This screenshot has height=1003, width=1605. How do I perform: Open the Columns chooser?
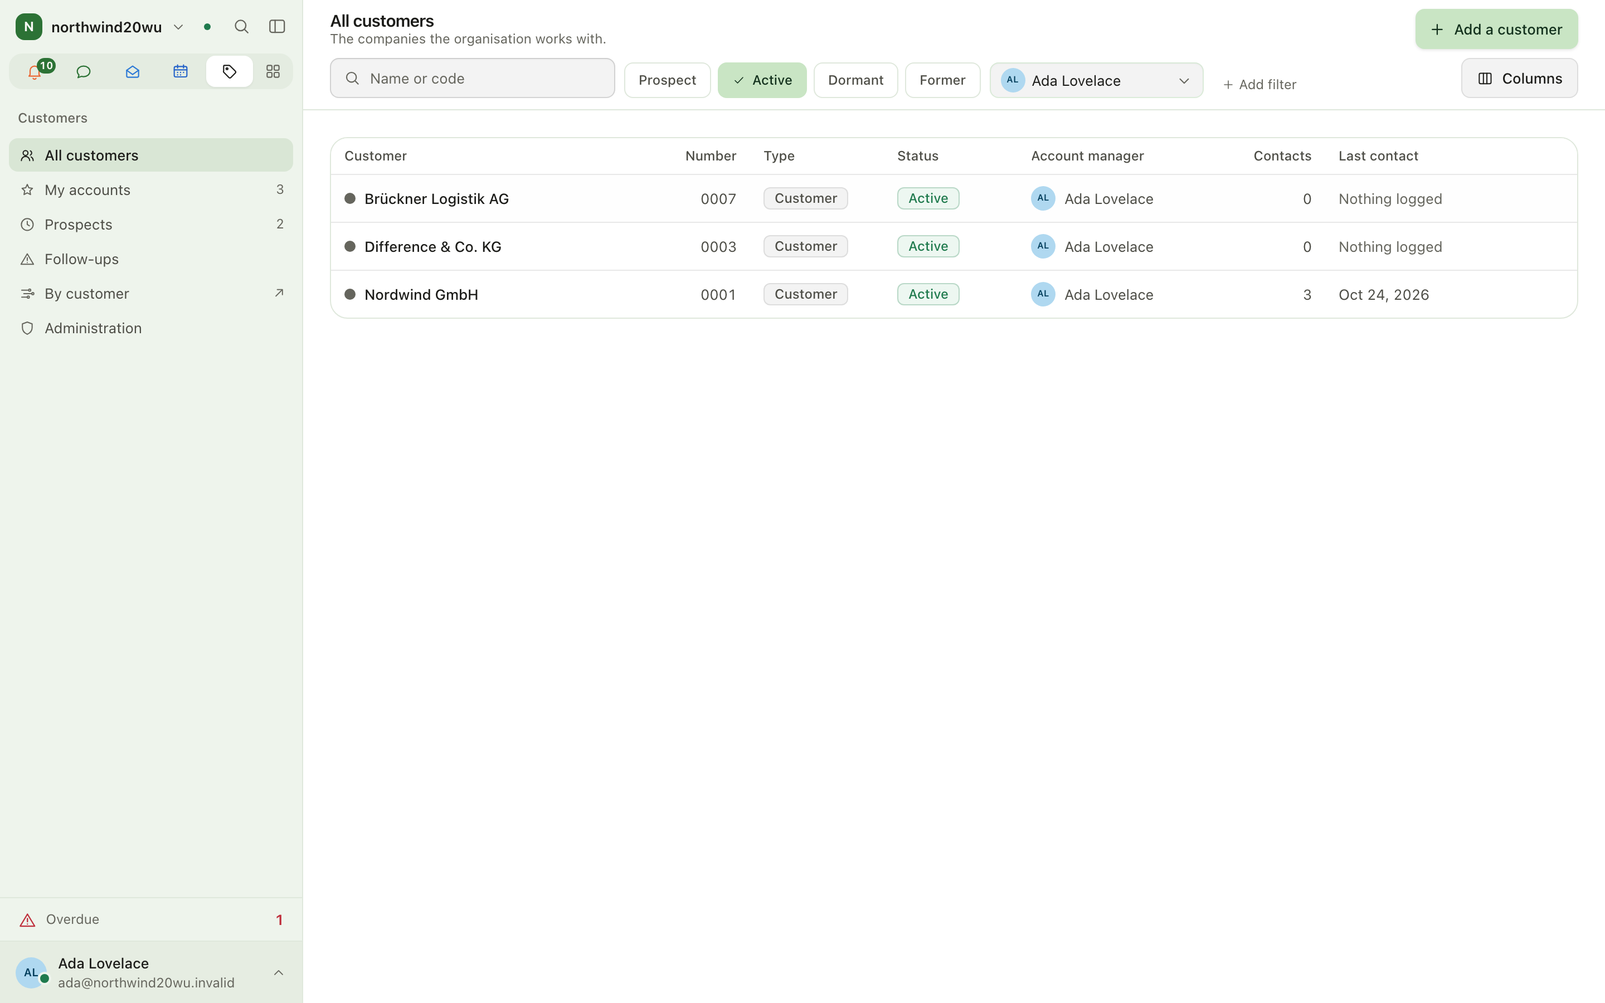click(1519, 78)
